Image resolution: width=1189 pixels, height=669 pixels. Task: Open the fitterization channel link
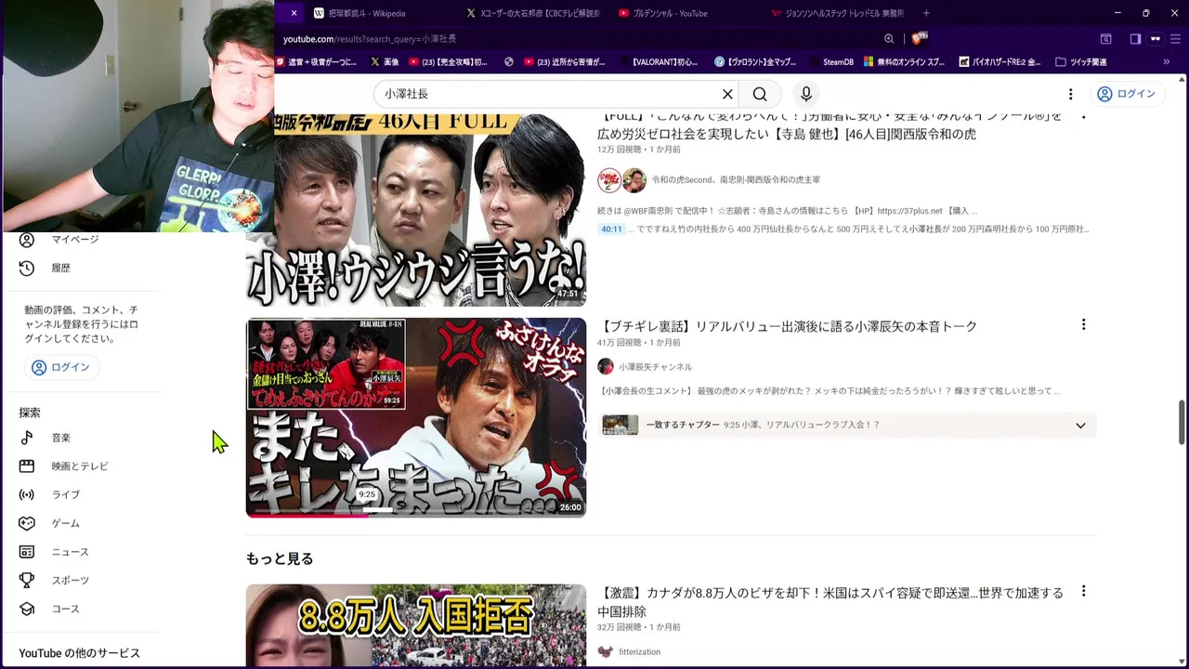point(639,652)
